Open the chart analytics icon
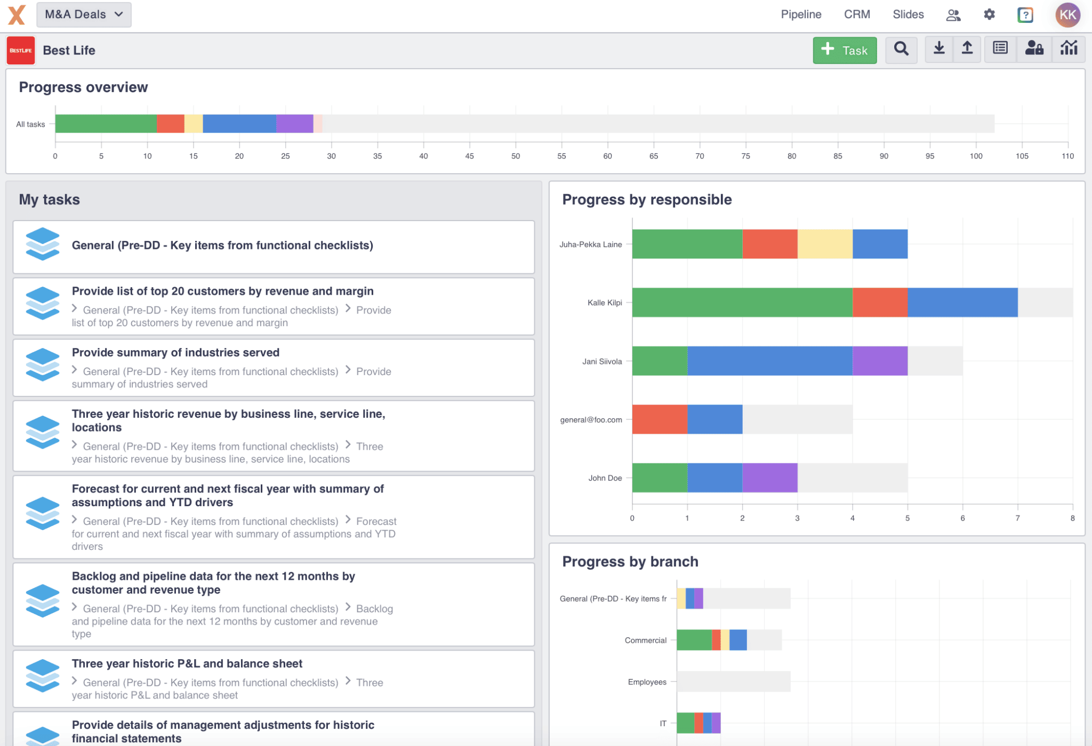The height and width of the screenshot is (746, 1092). coord(1069,50)
